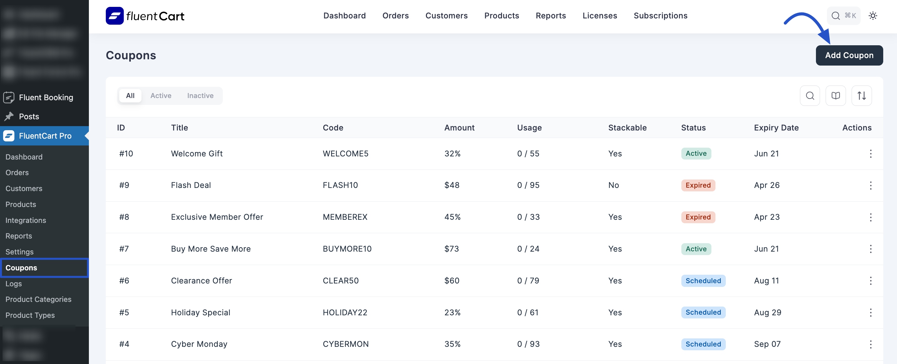Go to Licenses in the top menu
This screenshot has width=897, height=364.
tap(599, 16)
